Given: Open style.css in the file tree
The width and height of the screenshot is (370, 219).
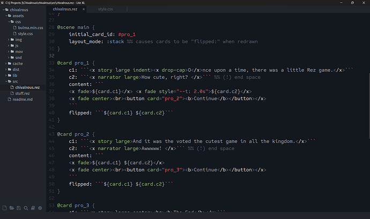Looking at the screenshot, I should (25, 34).
